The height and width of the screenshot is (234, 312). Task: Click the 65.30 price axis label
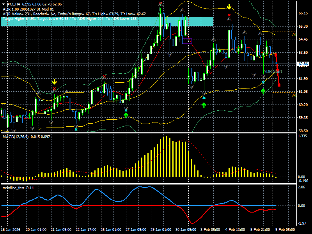click(303, 26)
